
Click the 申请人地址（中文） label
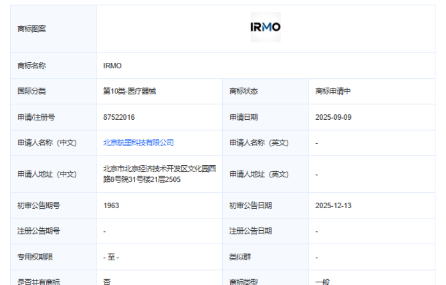pyautogui.click(x=47, y=174)
